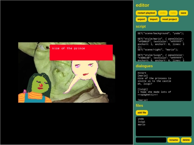Select the luigi file in files list

pos(142,122)
